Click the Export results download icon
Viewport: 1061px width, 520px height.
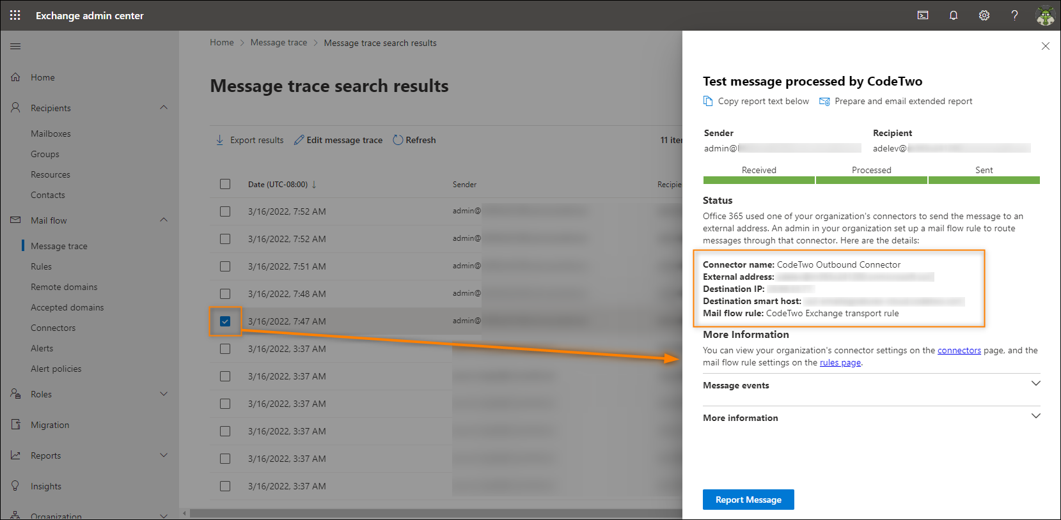(219, 140)
